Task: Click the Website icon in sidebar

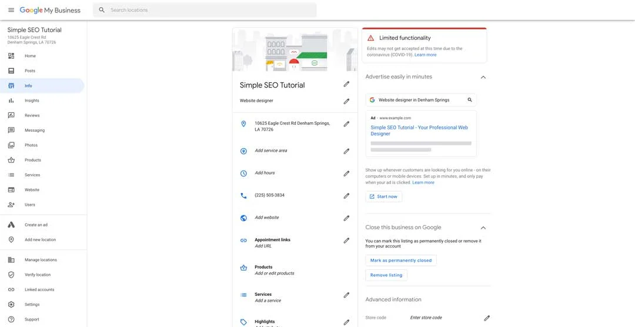Action: (11, 189)
